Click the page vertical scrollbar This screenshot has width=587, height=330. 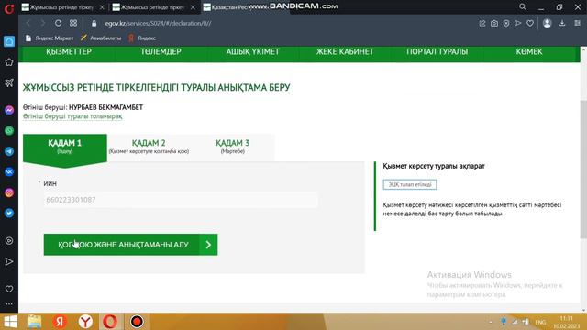(583, 169)
